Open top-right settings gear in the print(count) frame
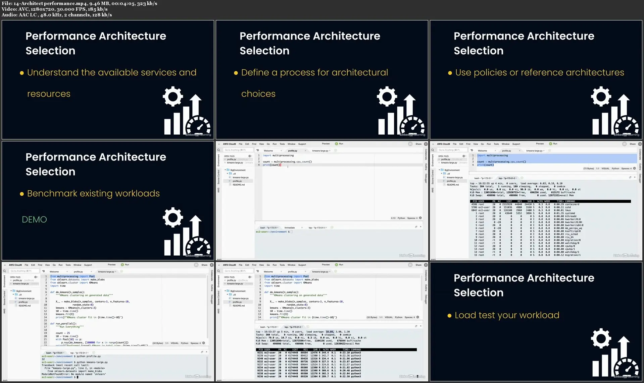644x383 pixels. [x=426, y=144]
